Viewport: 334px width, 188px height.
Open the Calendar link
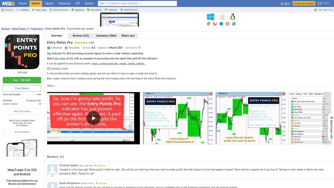pos(111,10)
